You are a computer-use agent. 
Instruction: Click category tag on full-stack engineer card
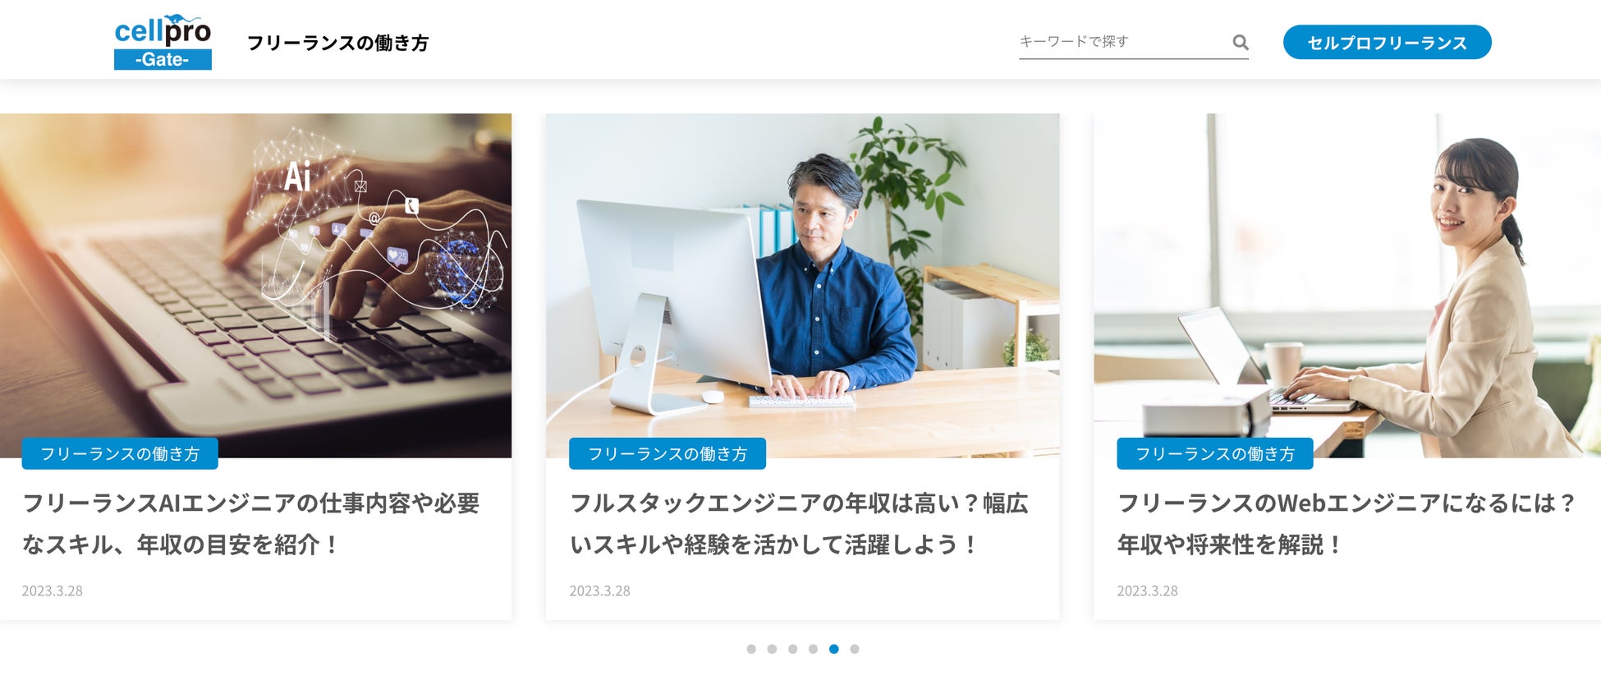[x=667, y=453]
